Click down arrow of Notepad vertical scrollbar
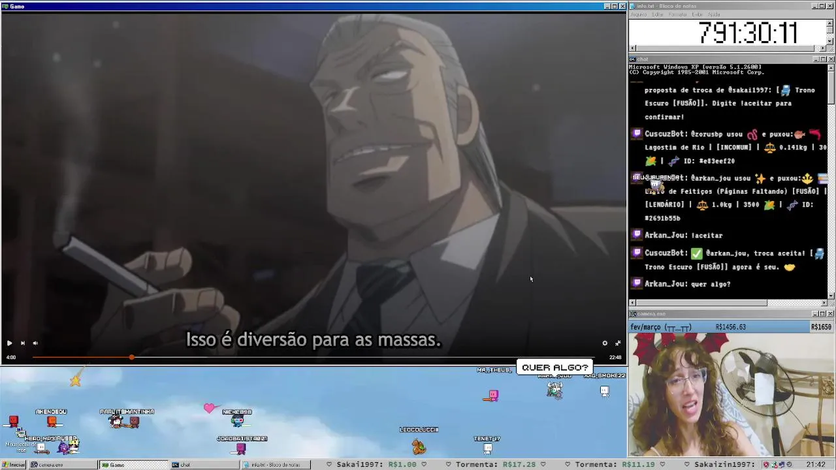Viewport: 836px width, 470px height. (x=830, y=41)
